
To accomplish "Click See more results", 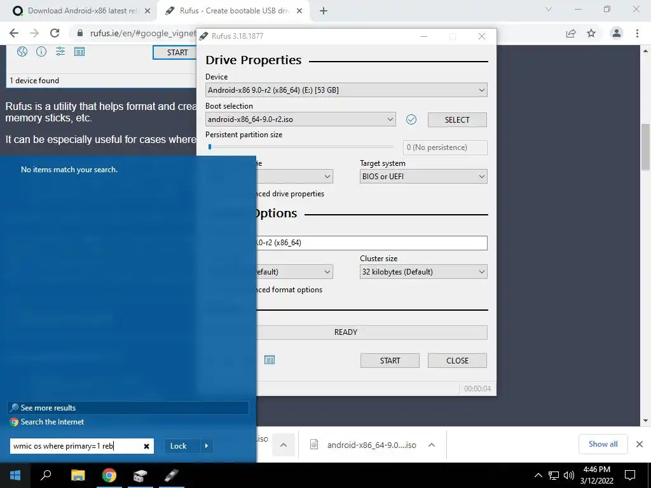I will (x=128, y=407).
